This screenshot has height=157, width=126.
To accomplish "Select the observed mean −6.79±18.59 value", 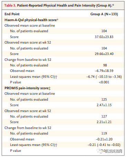I will coord(104,71).
